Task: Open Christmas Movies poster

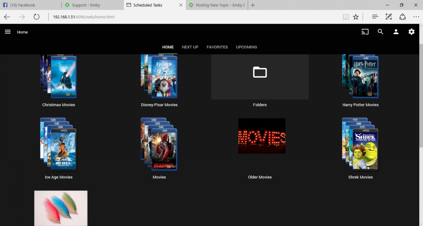Action: (x=59, y=76)
